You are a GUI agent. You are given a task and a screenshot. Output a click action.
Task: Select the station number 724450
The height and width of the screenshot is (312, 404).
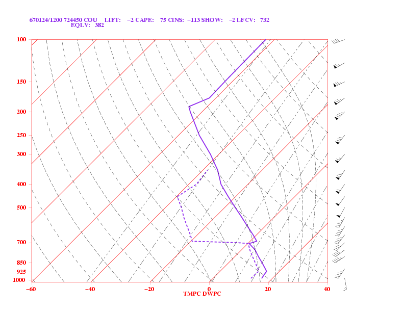[73, 20]
